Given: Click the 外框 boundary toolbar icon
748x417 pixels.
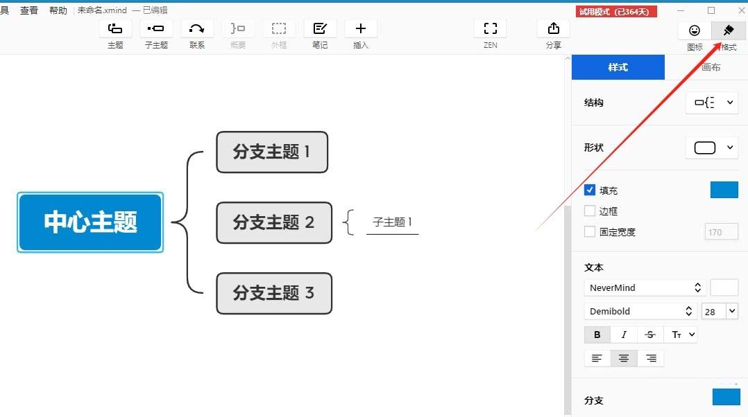Looking at the screenshot, I should [279, 29].
